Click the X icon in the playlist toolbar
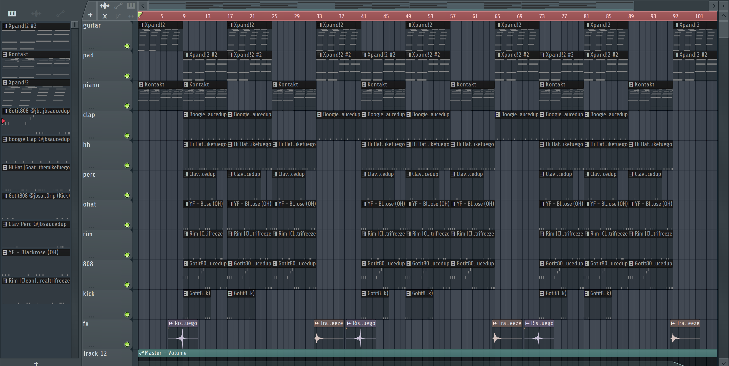 coord(105,16)
